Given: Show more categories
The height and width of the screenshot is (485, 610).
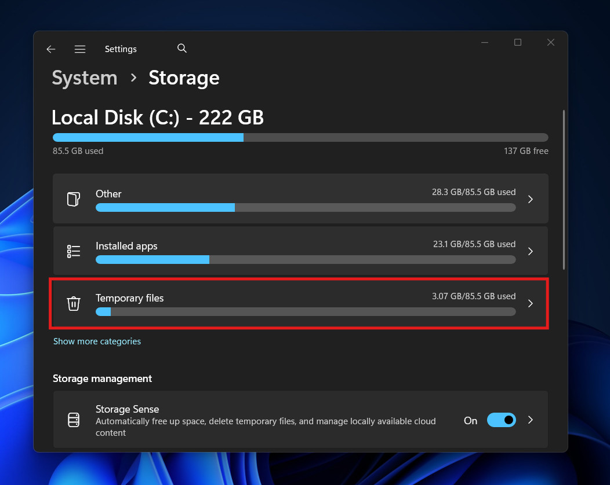Looking at the screenshot, I should pos(97,341).
